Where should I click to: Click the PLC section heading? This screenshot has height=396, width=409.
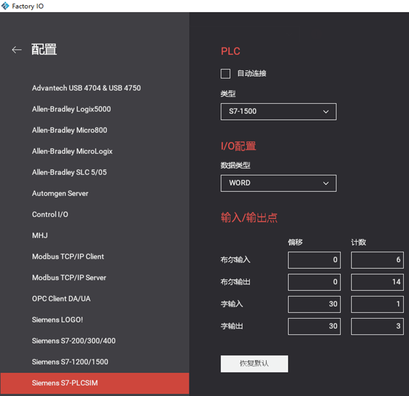pos(231,51)
